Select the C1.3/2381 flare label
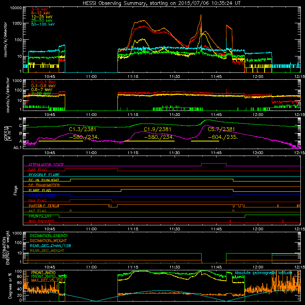The width and height of the screenshot is (305, 305). tap(82, 129)
